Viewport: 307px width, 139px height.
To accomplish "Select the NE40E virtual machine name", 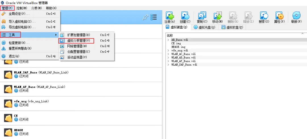I will [18, 130].
